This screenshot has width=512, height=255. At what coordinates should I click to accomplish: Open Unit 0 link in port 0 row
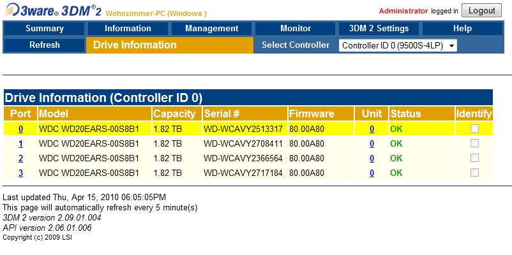coord(372,129)
